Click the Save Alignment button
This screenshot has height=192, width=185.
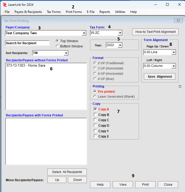coord(160,77)
